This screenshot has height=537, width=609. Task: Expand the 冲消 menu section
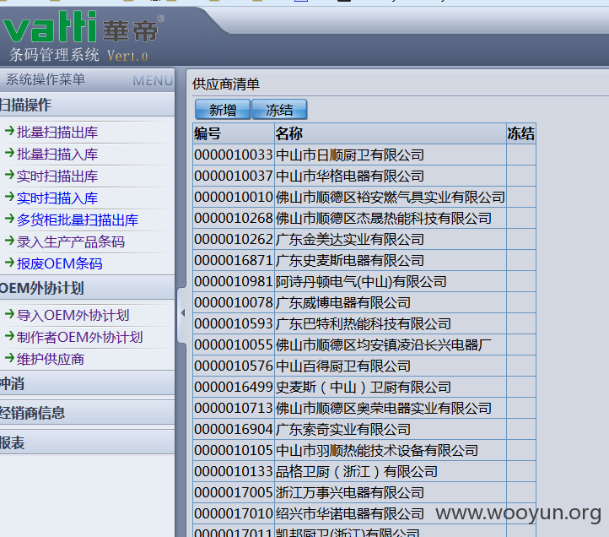87,384
